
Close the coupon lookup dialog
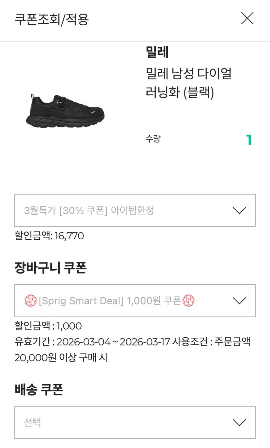pyautogui.click(x=247, y=18)
